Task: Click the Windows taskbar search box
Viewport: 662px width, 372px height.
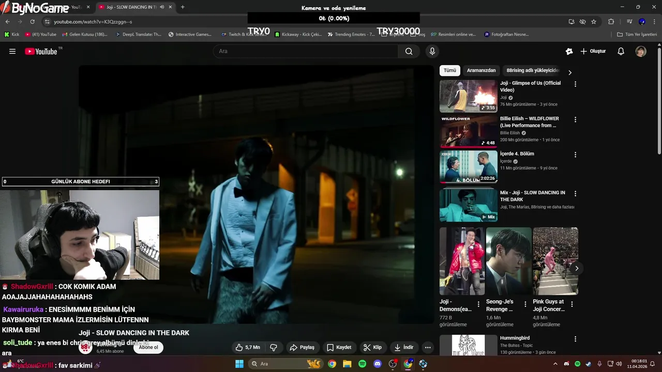Action: [285, 364]
